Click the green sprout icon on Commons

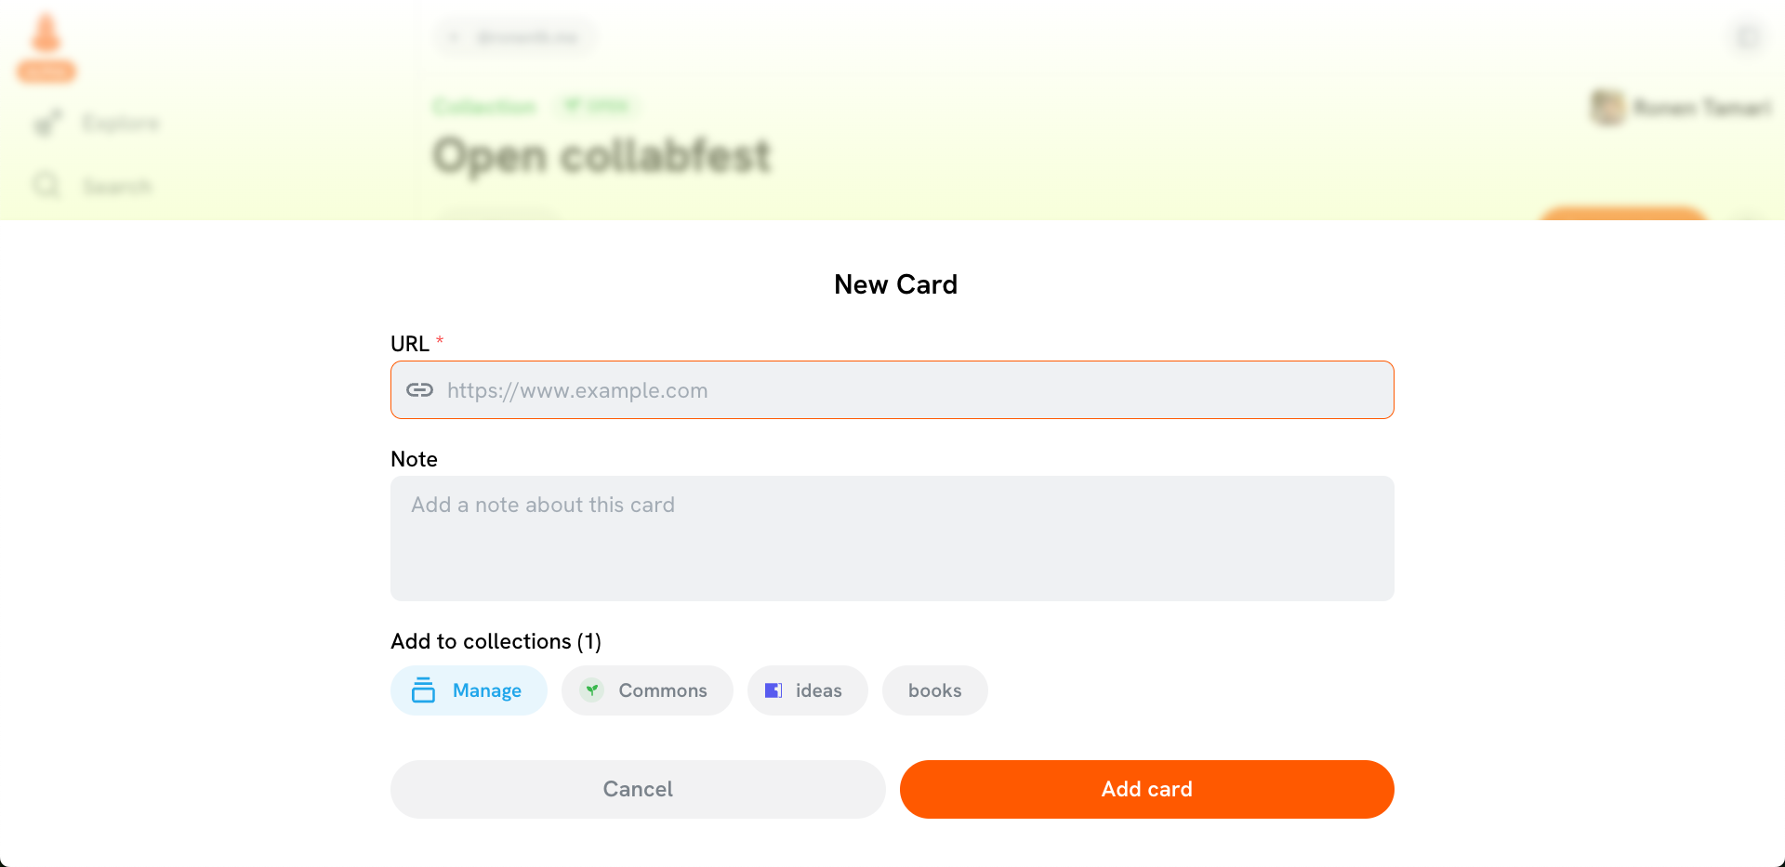(592, 690)
